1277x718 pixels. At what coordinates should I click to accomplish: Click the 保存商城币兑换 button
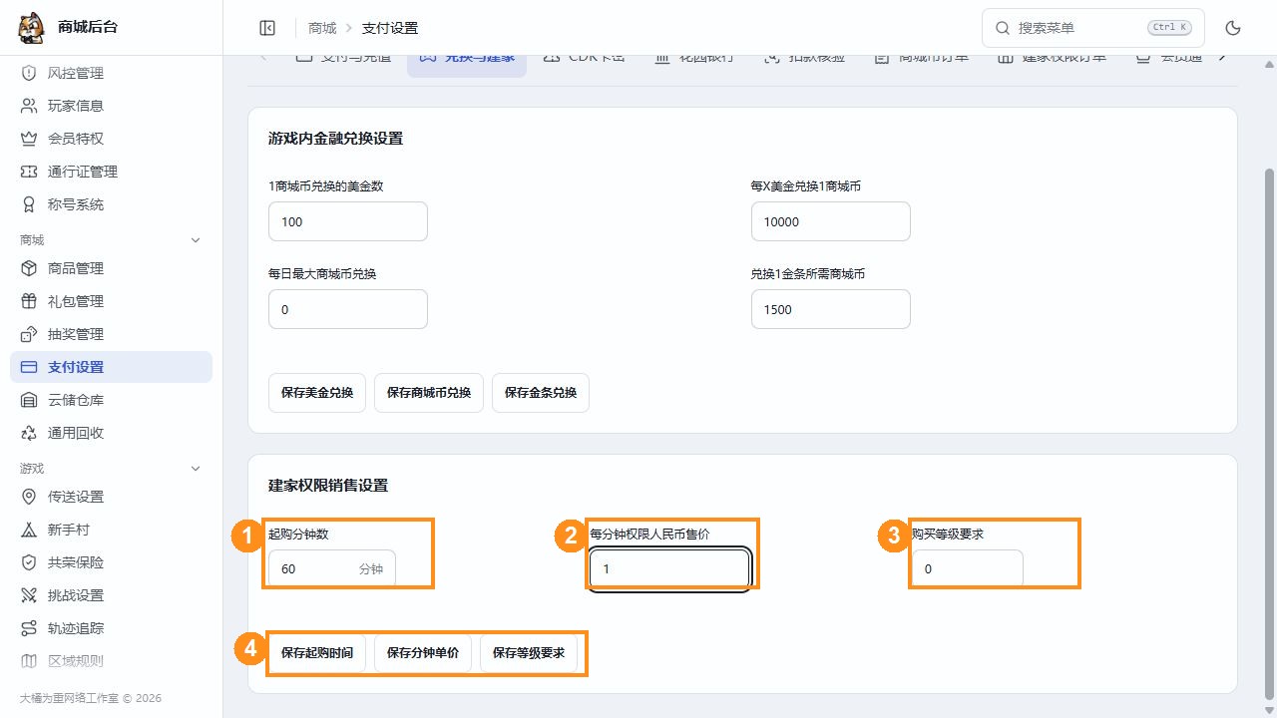pyautogui.click(x=429, y=393)
